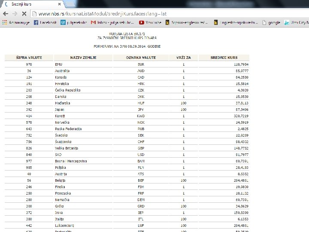Stop page loading with the X button

pyautogui.click(x=24, y=14)
